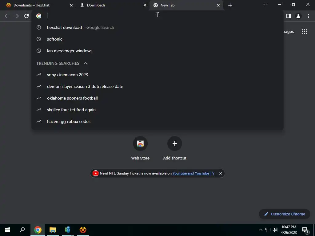Click the clock icon beside softonic
This screenshot has width=315, height=236.
point(39,39)
